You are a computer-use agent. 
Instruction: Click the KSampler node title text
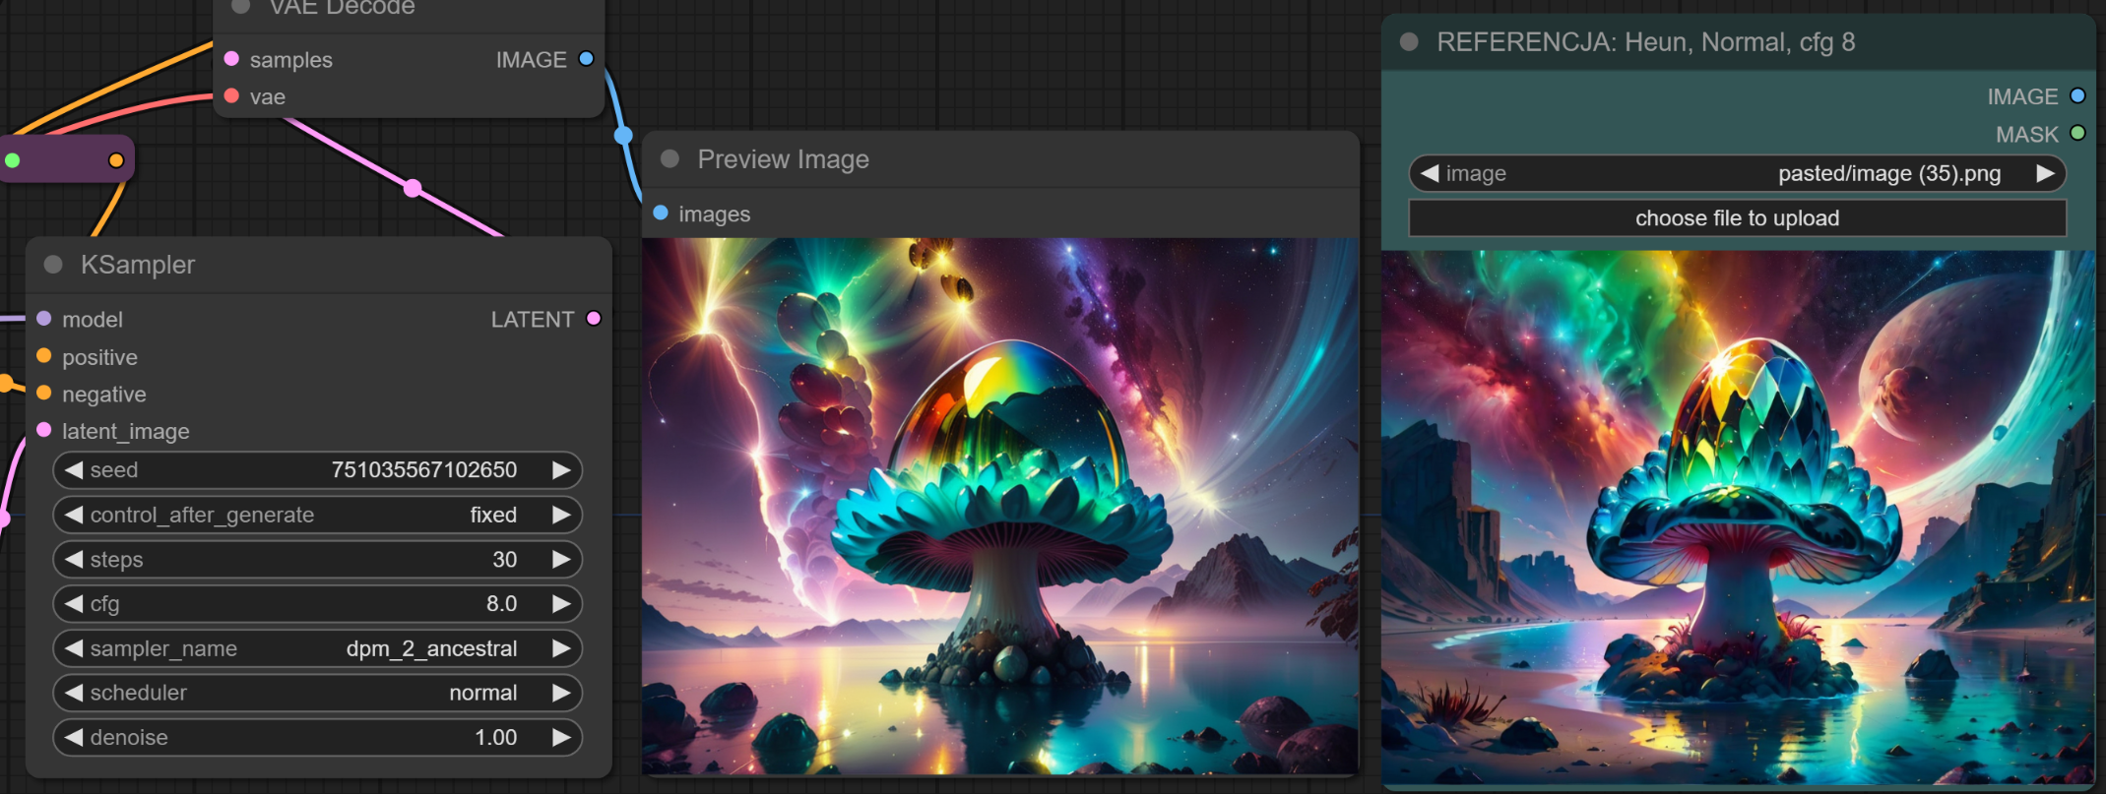(138, 265)
